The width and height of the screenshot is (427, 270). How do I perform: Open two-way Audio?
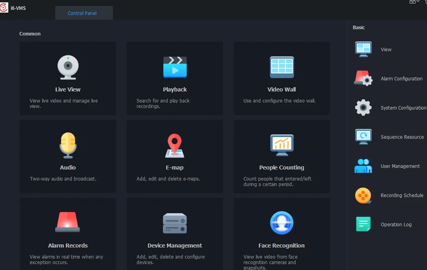pos(67,156)
